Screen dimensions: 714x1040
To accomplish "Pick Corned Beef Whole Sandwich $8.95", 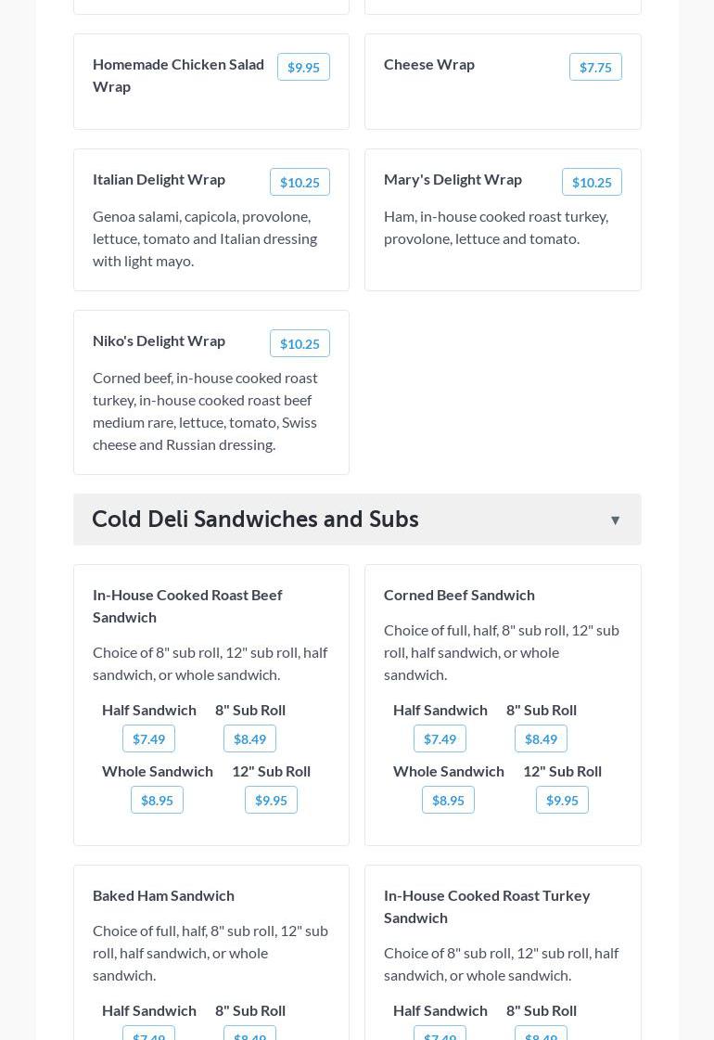I will pos(448,801).
